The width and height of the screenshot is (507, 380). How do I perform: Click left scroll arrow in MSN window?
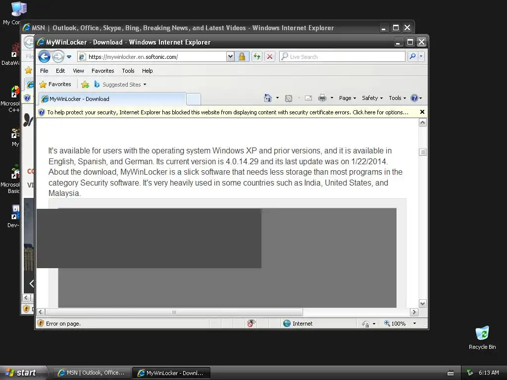27,298
